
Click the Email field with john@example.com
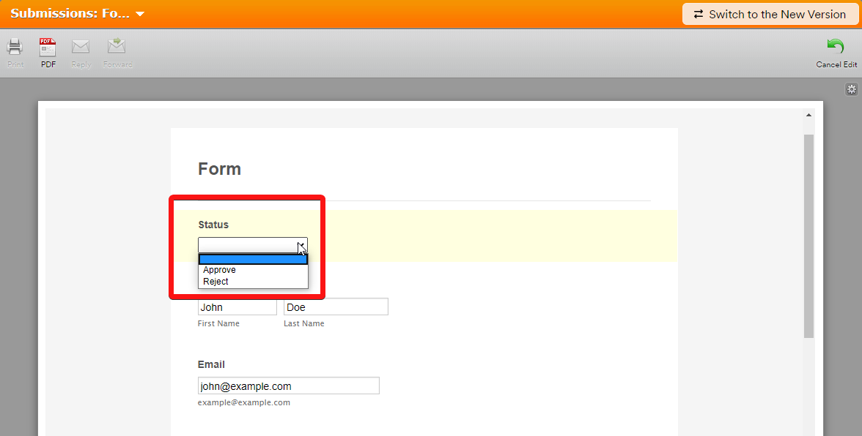coord(288,386)
